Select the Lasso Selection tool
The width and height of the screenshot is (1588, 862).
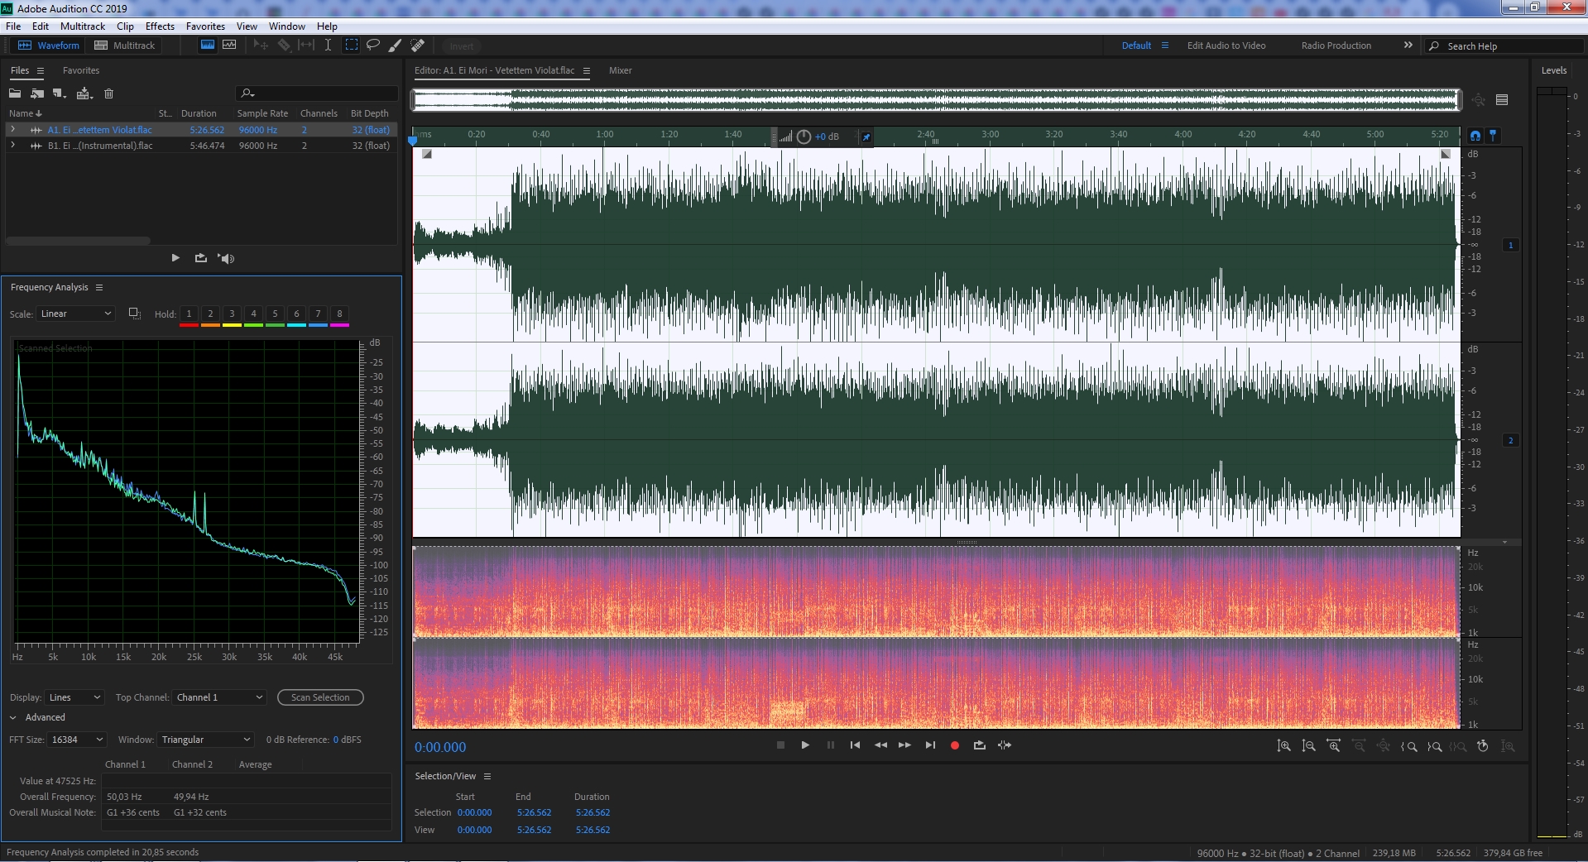(373, 45)
